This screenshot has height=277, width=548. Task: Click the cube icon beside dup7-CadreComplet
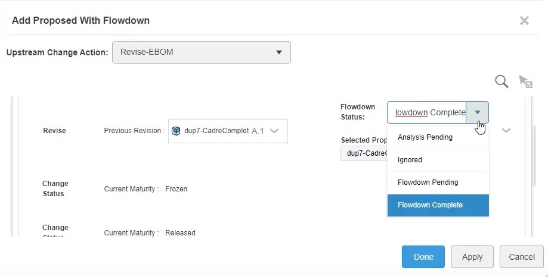click(x=176, y=131)
